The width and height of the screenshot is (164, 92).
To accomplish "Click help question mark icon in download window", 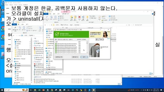I will (152, 14).
